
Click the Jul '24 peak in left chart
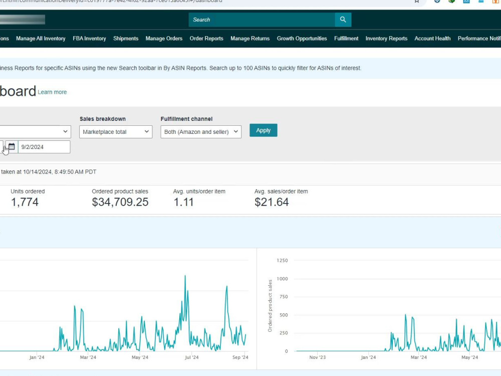click(185, 276)
